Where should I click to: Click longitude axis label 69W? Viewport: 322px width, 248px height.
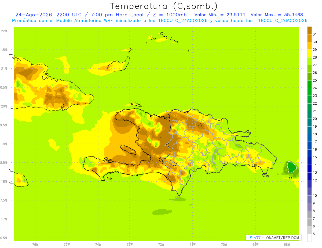click(255, 245)
